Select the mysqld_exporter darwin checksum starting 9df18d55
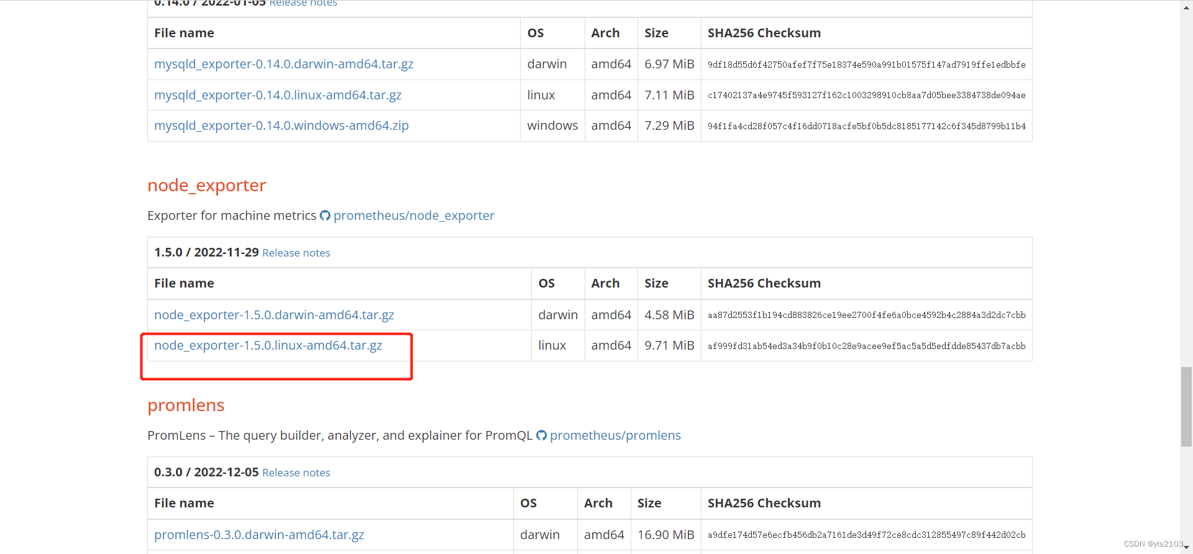The height and width of the screenshot is (554, 1193). [866, 65]
